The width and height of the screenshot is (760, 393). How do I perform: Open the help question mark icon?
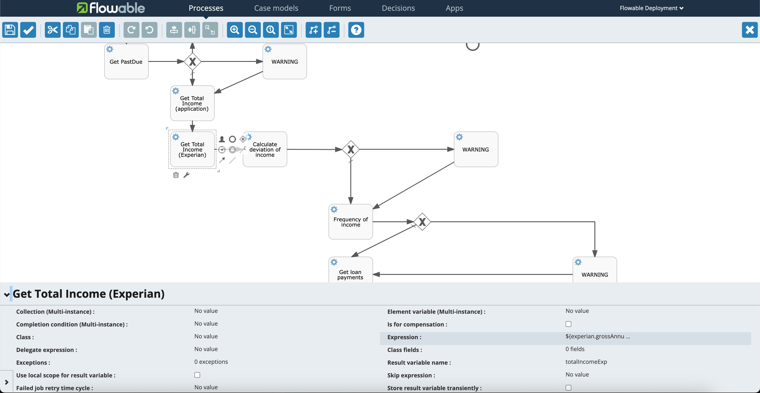click(x=356, y=30)
